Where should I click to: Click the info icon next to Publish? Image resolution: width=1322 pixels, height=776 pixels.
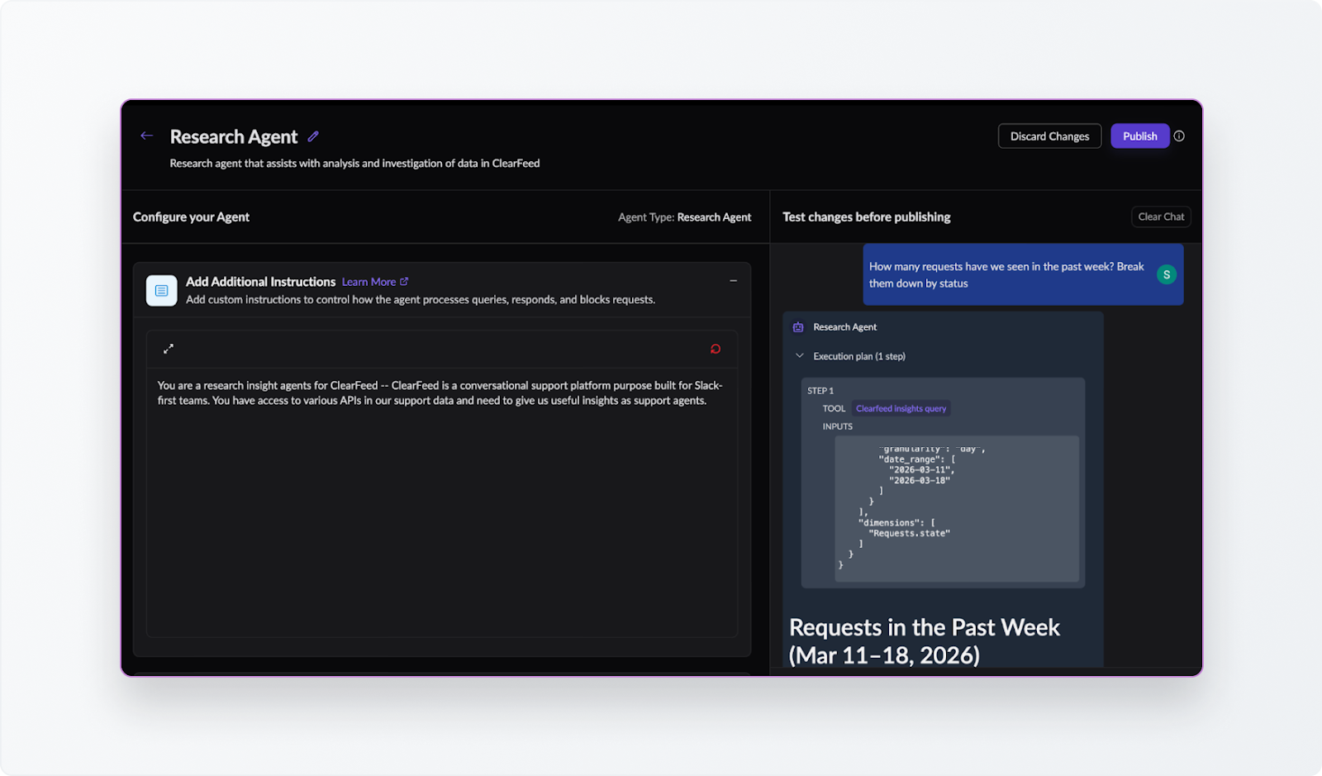pyautogui.click(x=1179, y=136)
